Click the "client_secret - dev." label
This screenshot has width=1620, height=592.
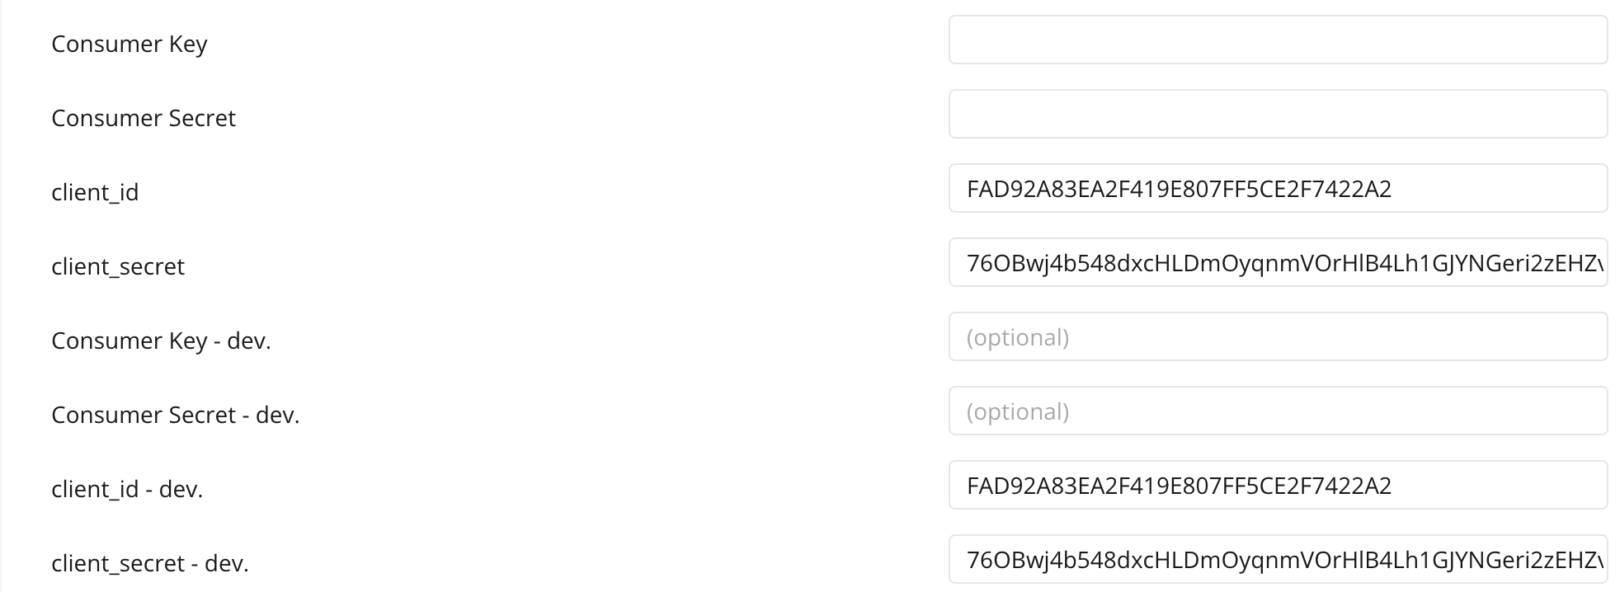pos(150,563)
